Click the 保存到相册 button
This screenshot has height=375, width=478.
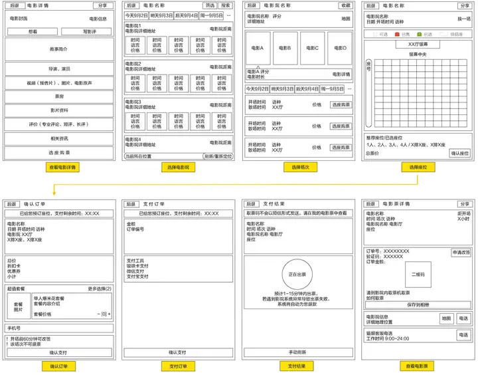[418, 305]
